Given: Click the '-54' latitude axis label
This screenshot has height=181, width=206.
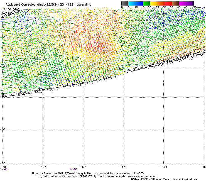Looking at the screenshot, I should (3, 66).
